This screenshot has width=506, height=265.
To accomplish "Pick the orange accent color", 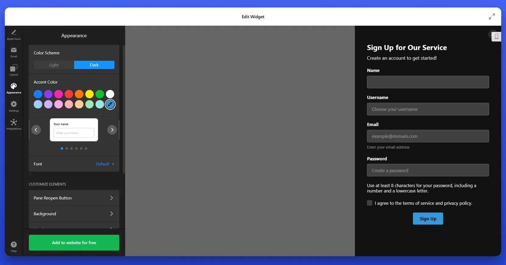I will [x=79, y=94].
